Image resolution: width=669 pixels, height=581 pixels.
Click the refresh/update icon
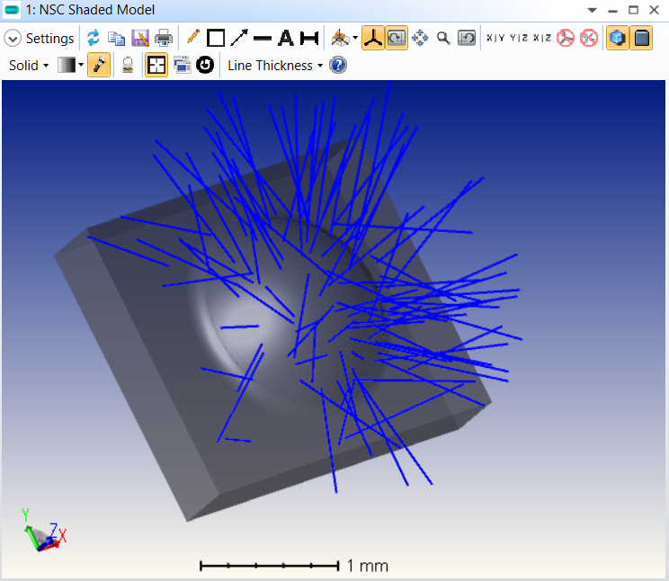click(x=94, y=38)
